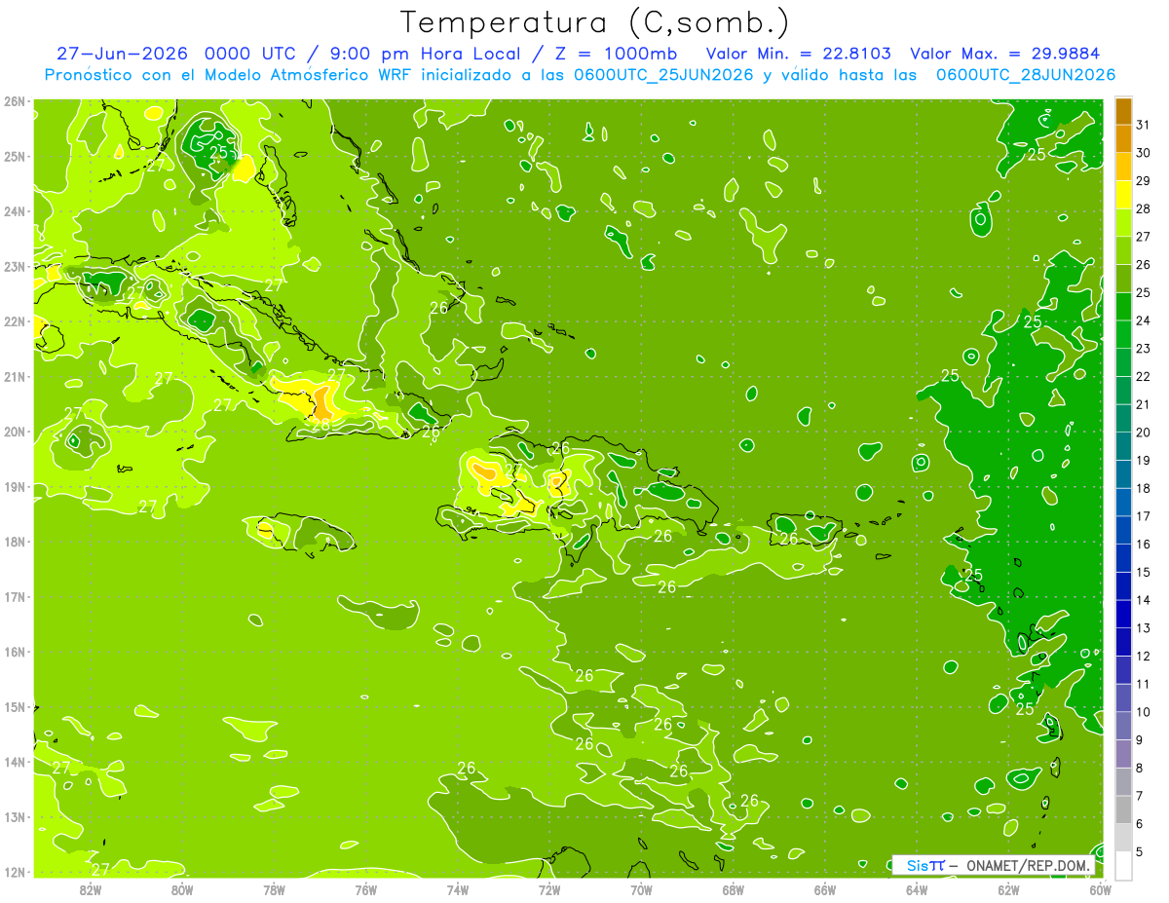Click the "23N" latitude axis label

pos(14,266)
